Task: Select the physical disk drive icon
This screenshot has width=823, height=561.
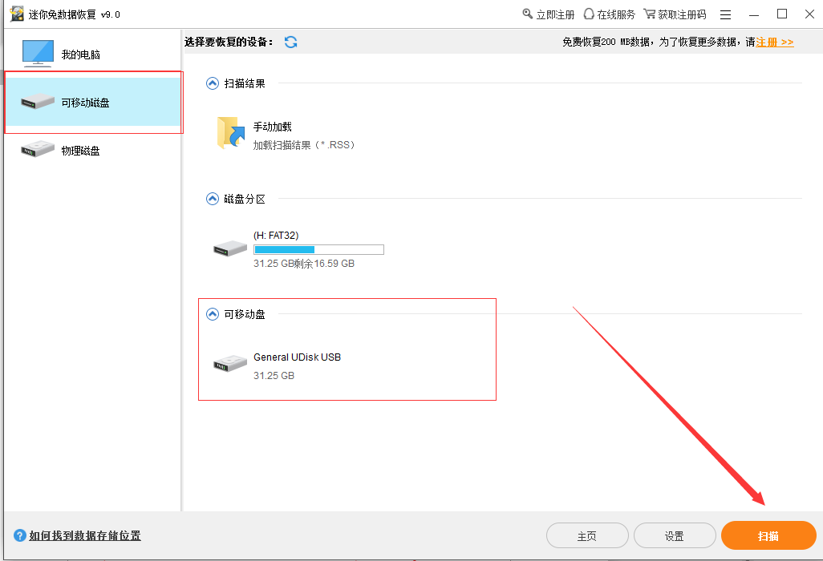Action: [38, 149]
